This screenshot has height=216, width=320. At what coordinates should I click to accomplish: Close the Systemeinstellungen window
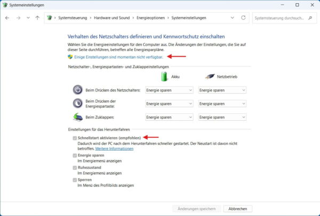312,5
